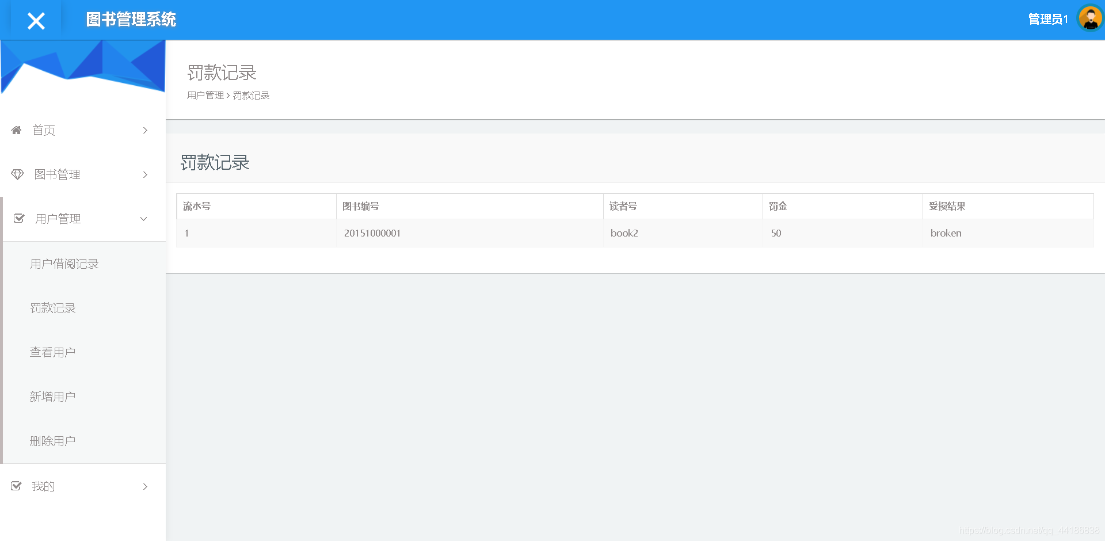Click the 罚款记录 panel title above table
The width and height of the screenshot is (1105, 541).
[x=215, y=162]
